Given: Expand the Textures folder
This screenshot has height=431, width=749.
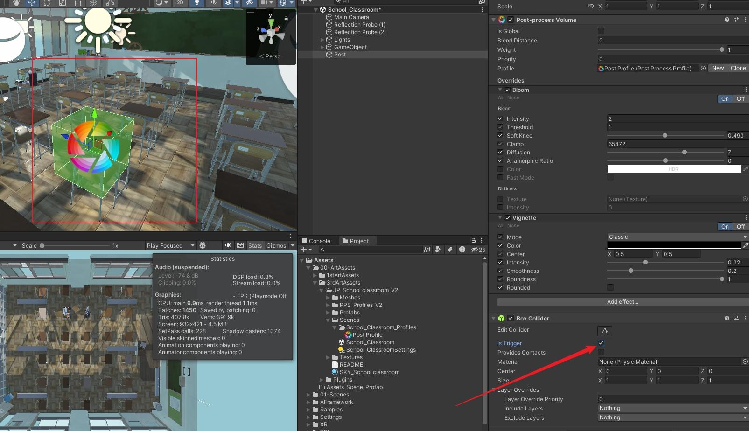Looking at the screenshot, I should click(328, 357).
